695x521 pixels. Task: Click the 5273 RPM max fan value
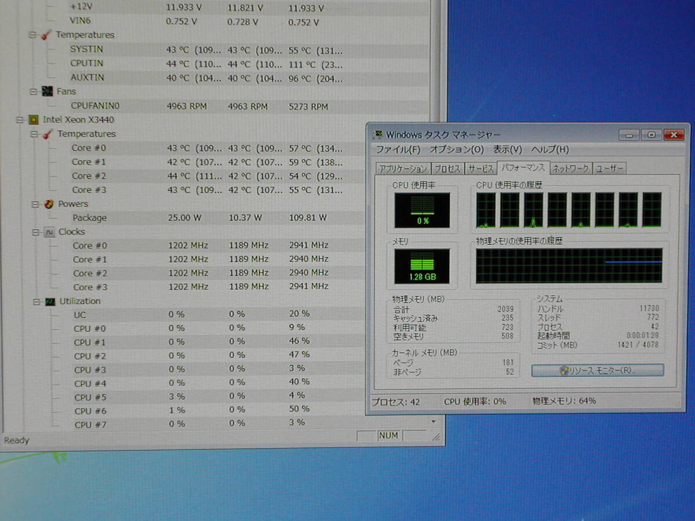pos(308,107)
